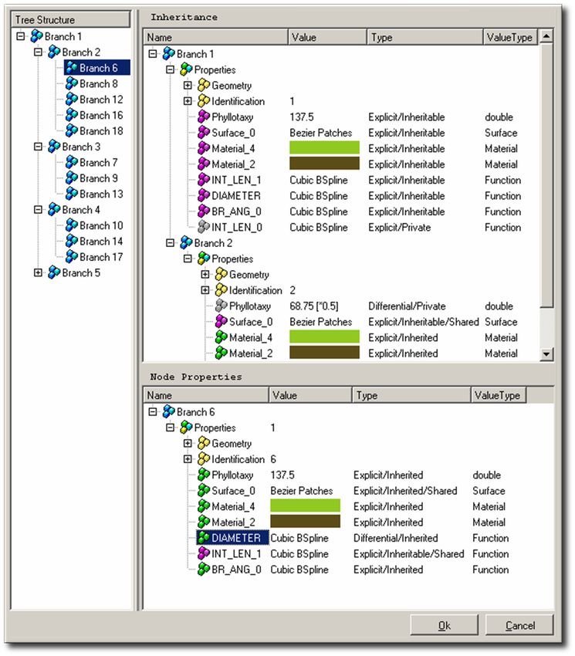Click the brown Material_2 swatch under Branch 1
The width and height of the screenshot is (575, 656).
[x=324, y=164]
